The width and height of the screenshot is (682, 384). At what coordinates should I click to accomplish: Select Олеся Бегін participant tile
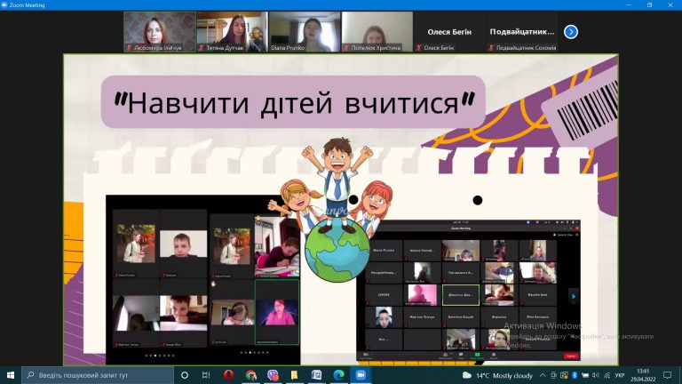[x=449, y=32]
